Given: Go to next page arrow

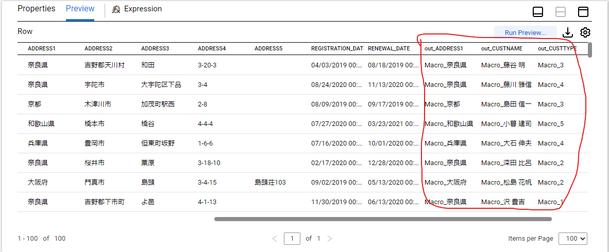Looking at the screenshot, I should pyautogui.click(x=330, y=239).
